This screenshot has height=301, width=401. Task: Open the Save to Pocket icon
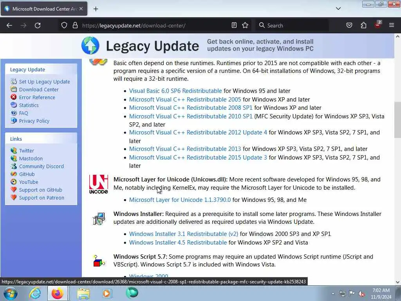349,25
